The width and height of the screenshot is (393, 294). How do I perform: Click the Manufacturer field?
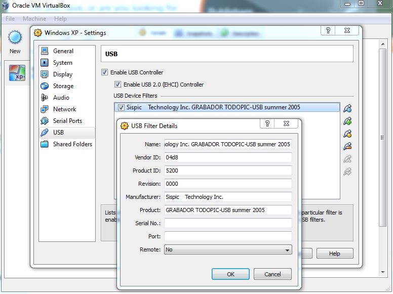tap(228, 197)
